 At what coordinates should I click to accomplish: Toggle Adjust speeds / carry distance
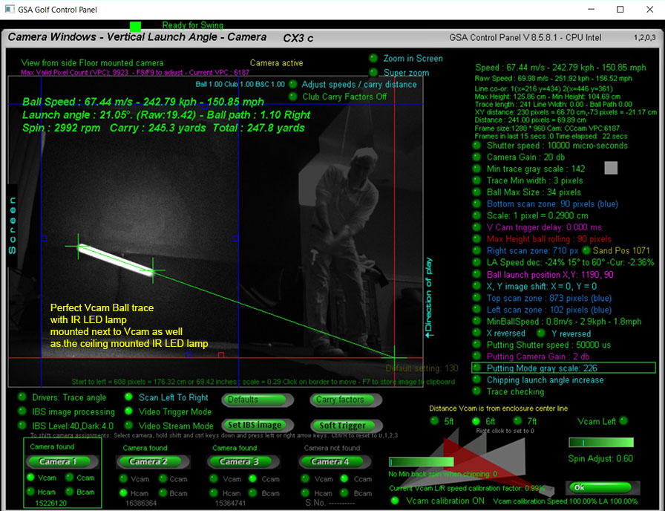(x=292, y=84)
